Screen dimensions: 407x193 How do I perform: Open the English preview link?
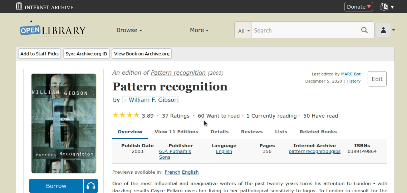click(190, 172)
